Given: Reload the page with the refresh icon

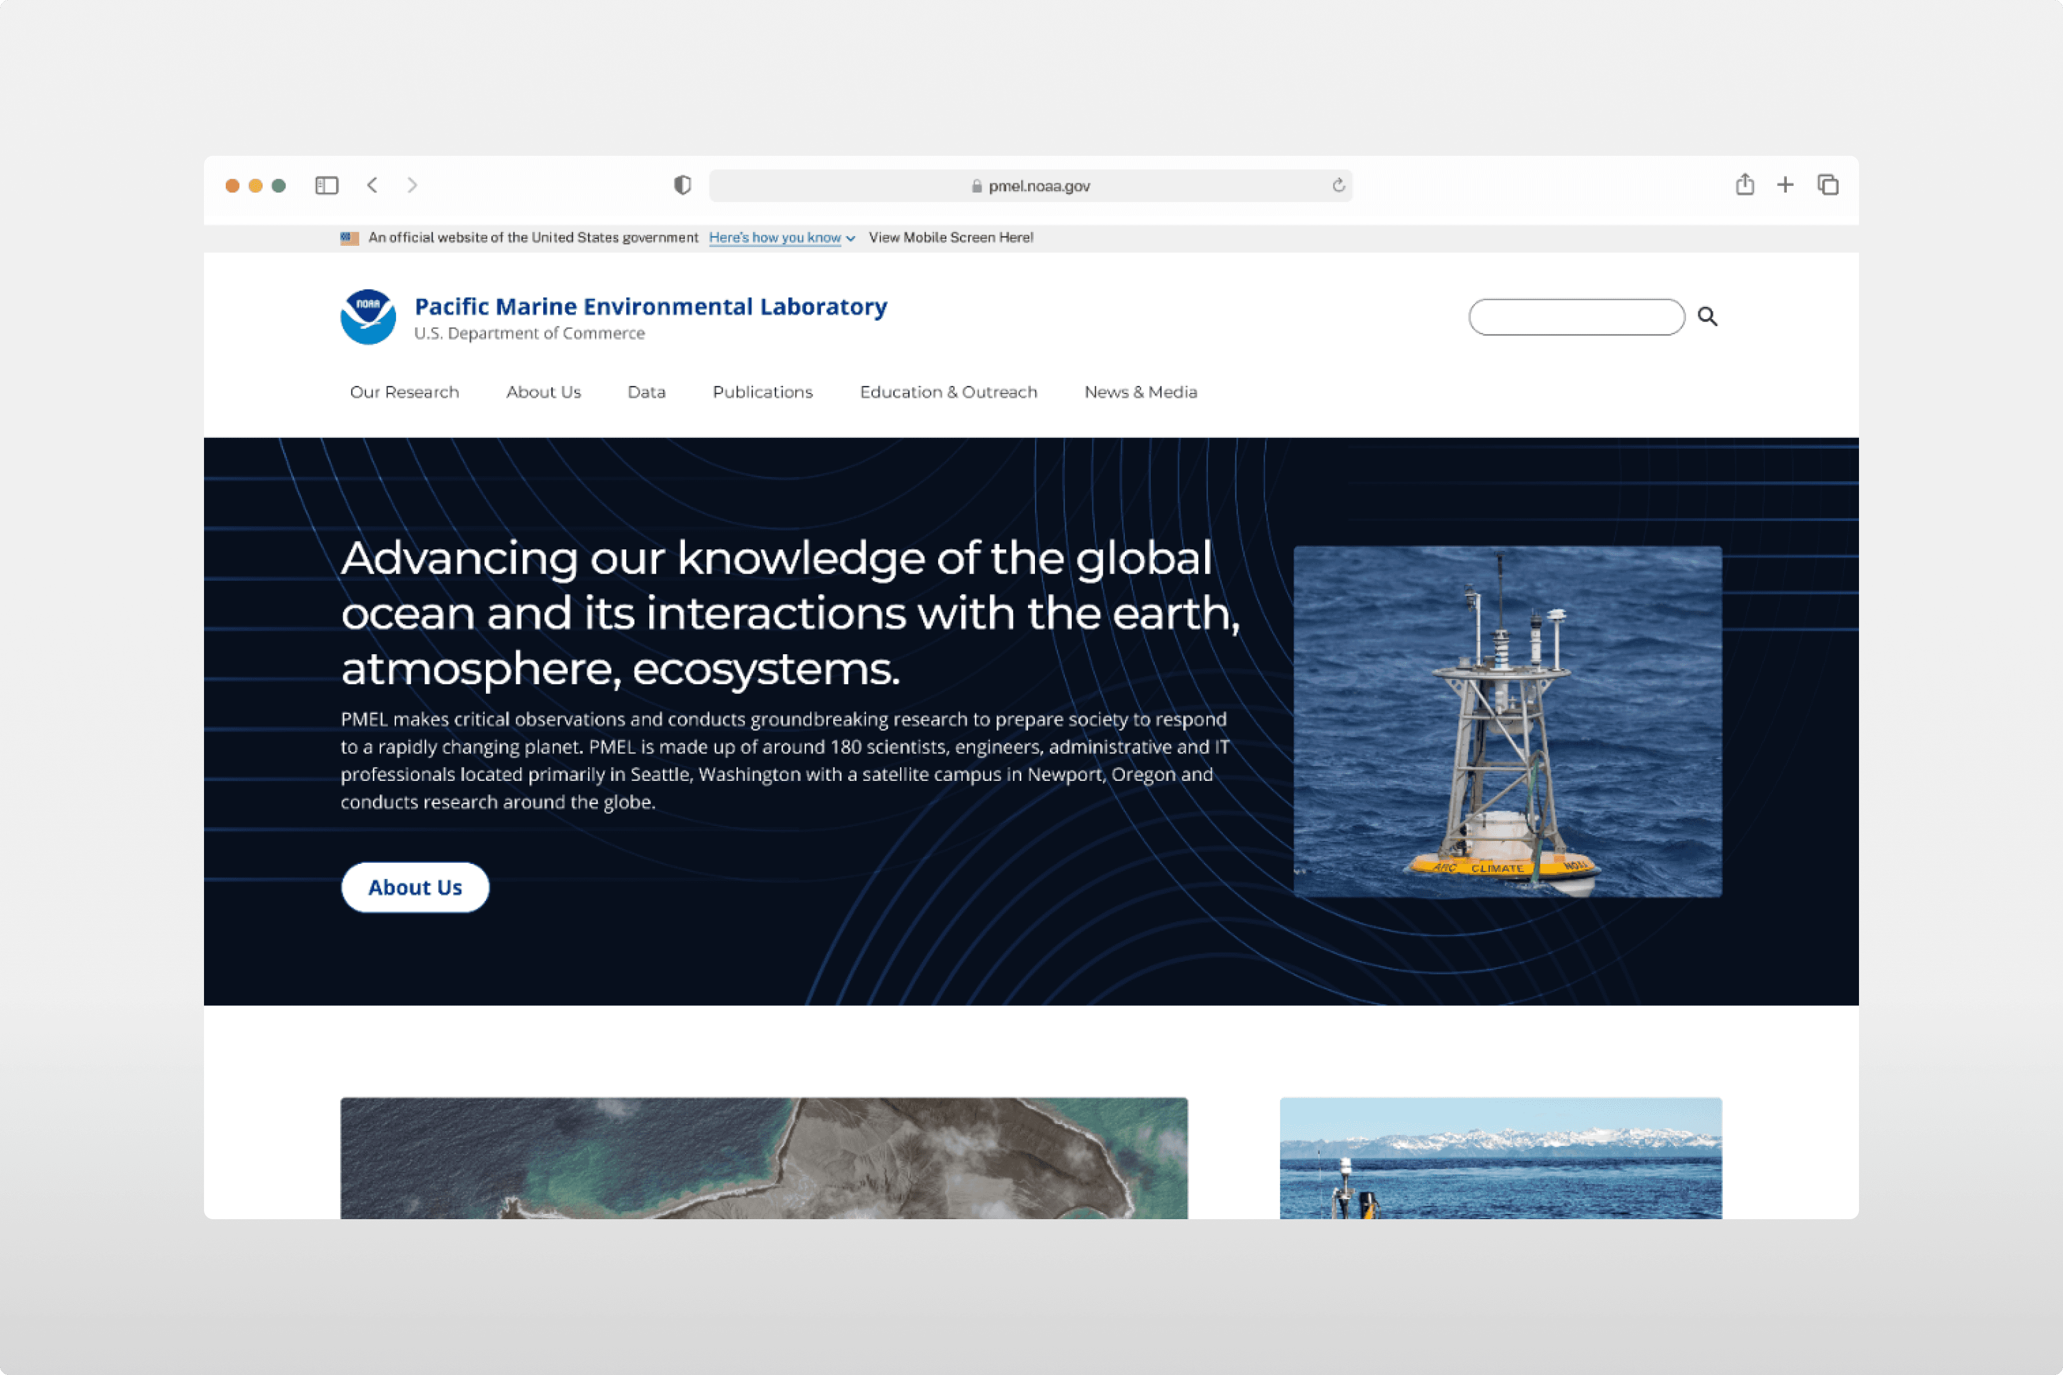Looking at the screenshot, I should (x=1339, y=185).
